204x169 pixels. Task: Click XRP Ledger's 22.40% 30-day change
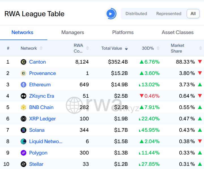point(149,119)
